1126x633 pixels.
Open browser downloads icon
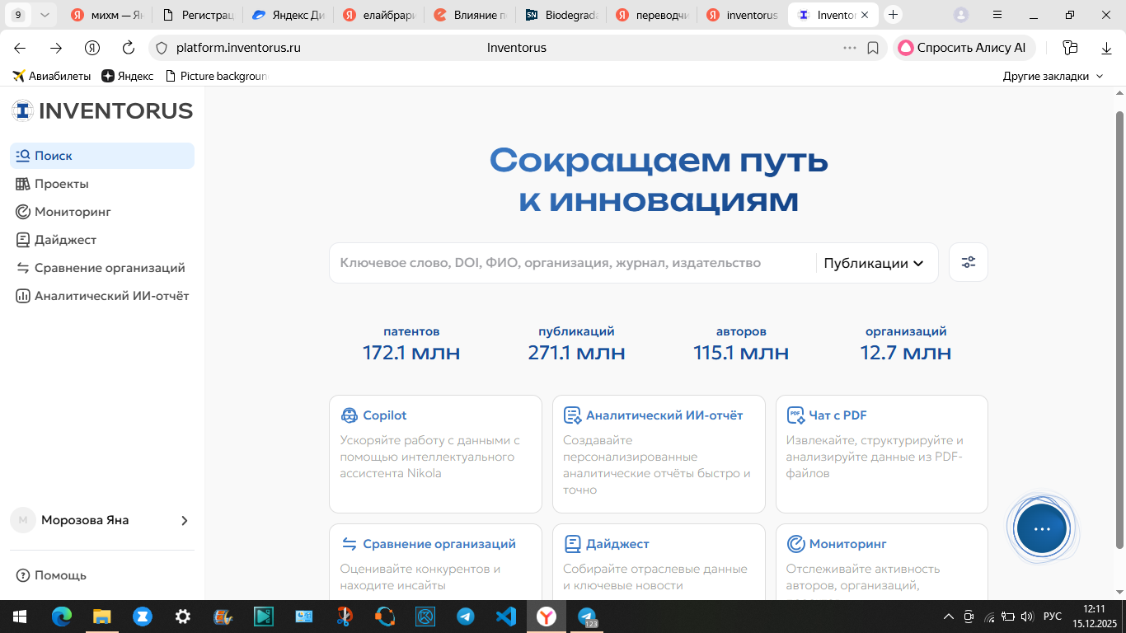[1106, 48]
